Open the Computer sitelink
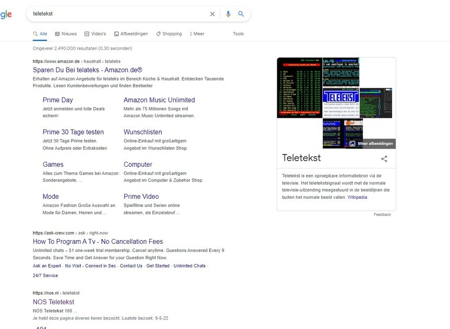This screenshot has width=450, height=329. [138, 164]
